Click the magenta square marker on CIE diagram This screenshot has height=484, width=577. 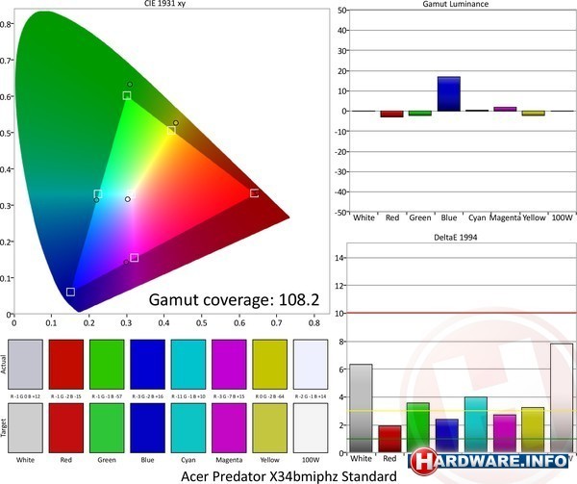[135, 258]
